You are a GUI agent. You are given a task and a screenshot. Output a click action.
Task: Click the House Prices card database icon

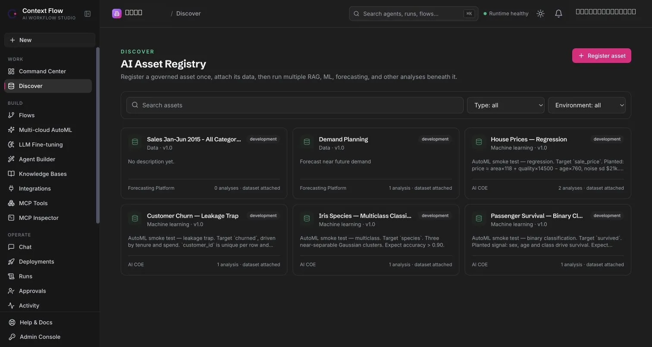click(x=479, y=142)
